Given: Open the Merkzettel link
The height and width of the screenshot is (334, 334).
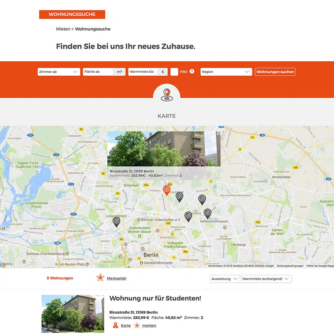Looking at the screenshot, I should pos(116,279).
